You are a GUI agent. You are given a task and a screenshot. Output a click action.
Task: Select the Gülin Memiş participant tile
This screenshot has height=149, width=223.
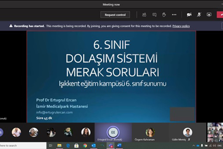(188, 132)
